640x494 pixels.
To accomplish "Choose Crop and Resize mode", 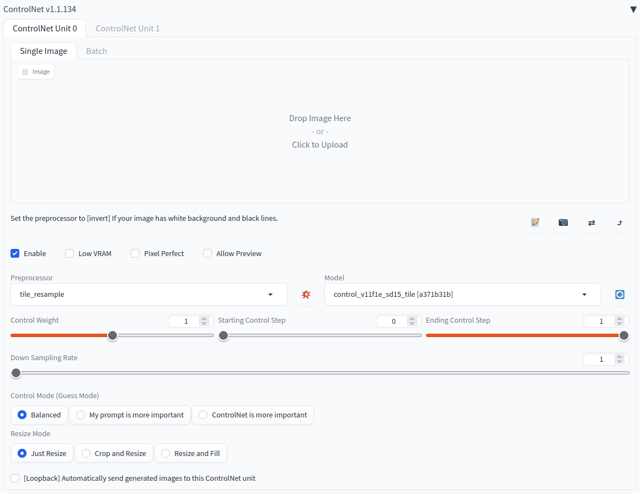I will (114, 453).
